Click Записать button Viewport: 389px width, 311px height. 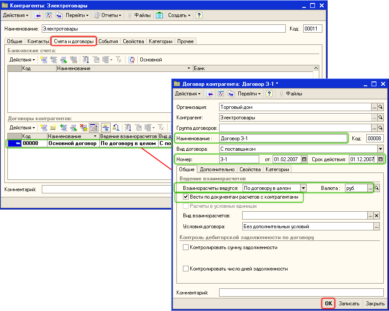point(349,304)
